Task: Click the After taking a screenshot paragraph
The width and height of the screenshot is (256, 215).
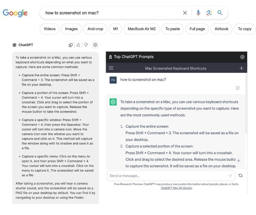Action: click(55, 190)
